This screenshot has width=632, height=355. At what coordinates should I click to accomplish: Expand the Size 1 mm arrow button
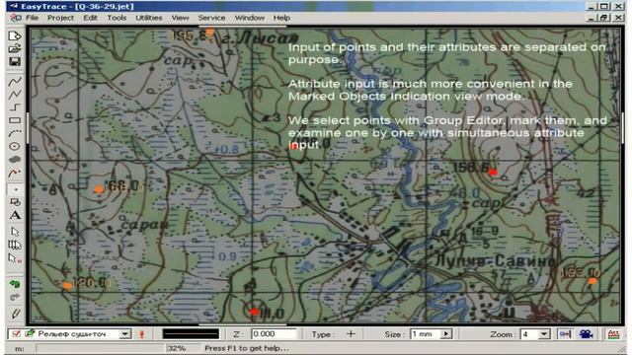(x=446, y=334)
